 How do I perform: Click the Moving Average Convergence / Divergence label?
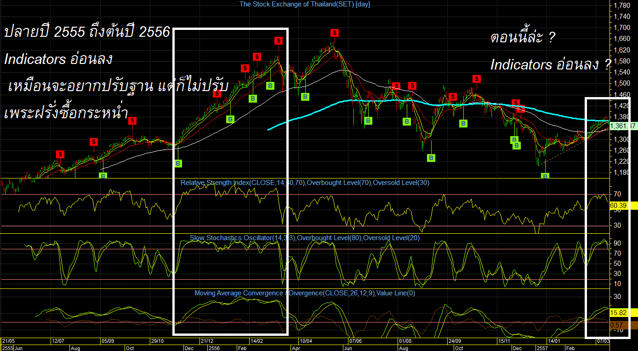coord(305,293)
